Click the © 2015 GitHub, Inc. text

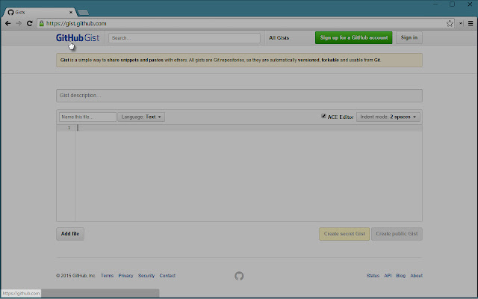75,276
